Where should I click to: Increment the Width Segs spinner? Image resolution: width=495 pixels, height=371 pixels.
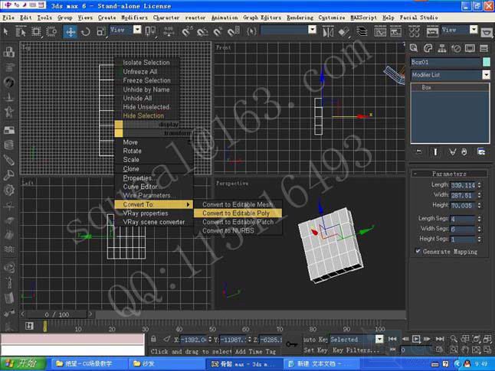[480, 226]
